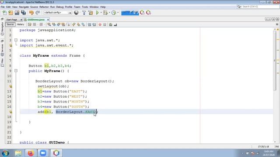
Task: Collapse the MyFrame constructor fold on line 9
Action: [16, 71]
